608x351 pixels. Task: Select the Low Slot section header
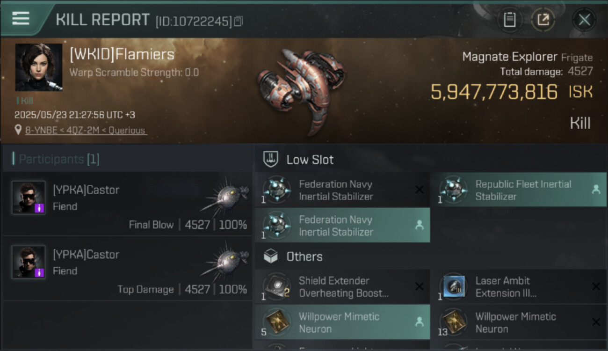310,160
